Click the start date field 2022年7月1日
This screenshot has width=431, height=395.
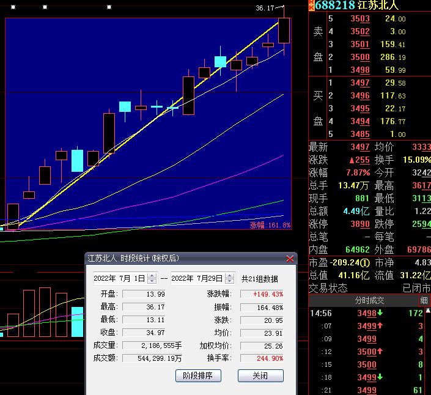click(x=120, y=278)
